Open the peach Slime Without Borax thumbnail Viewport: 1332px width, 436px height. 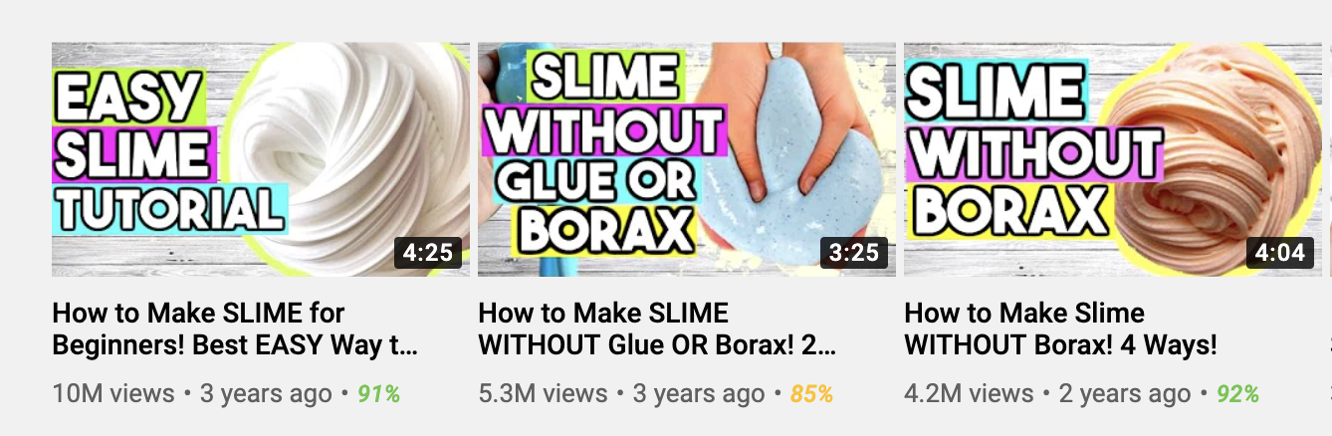point(1113,159)
